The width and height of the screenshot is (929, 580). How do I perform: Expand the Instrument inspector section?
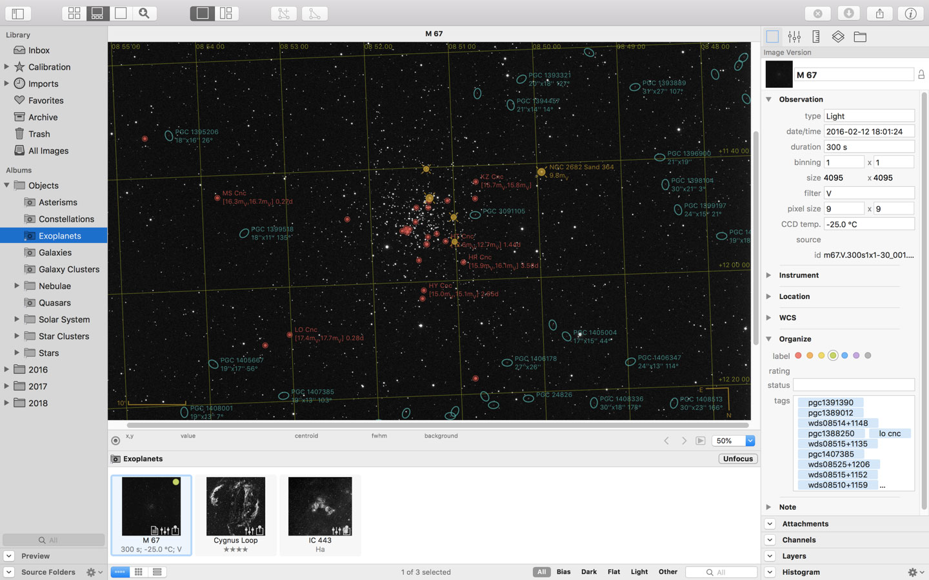768,275
